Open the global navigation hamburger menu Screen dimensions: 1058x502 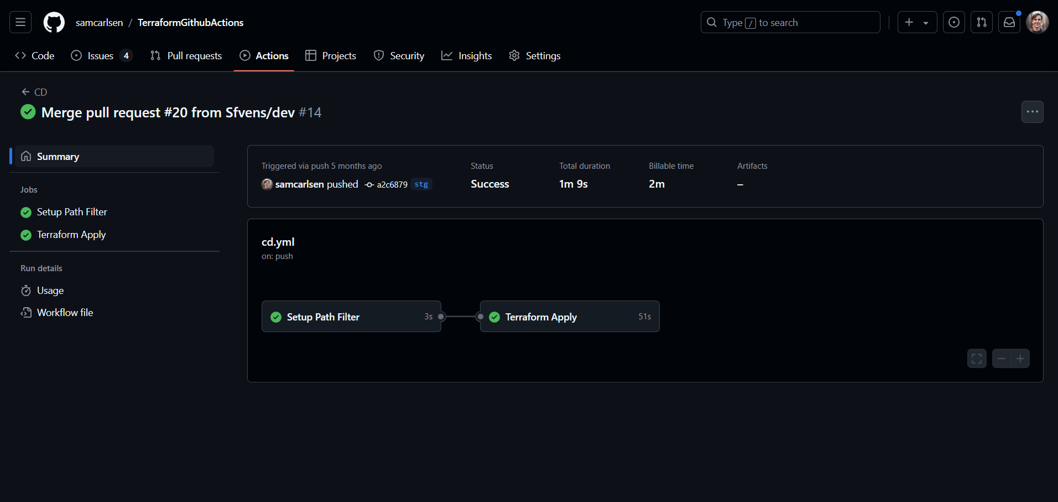pyautogui.click(x=20, y=22)
